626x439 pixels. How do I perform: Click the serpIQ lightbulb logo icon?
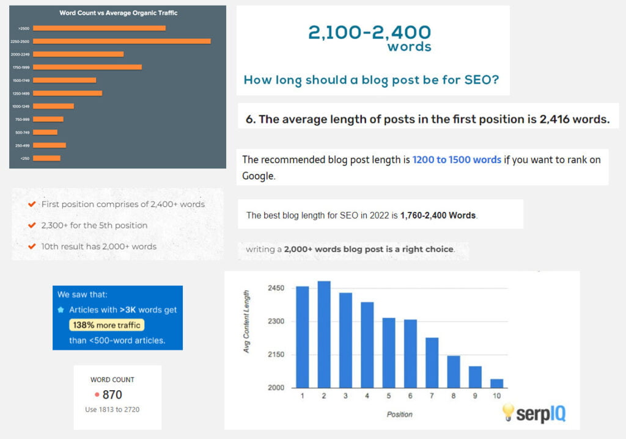508,412
